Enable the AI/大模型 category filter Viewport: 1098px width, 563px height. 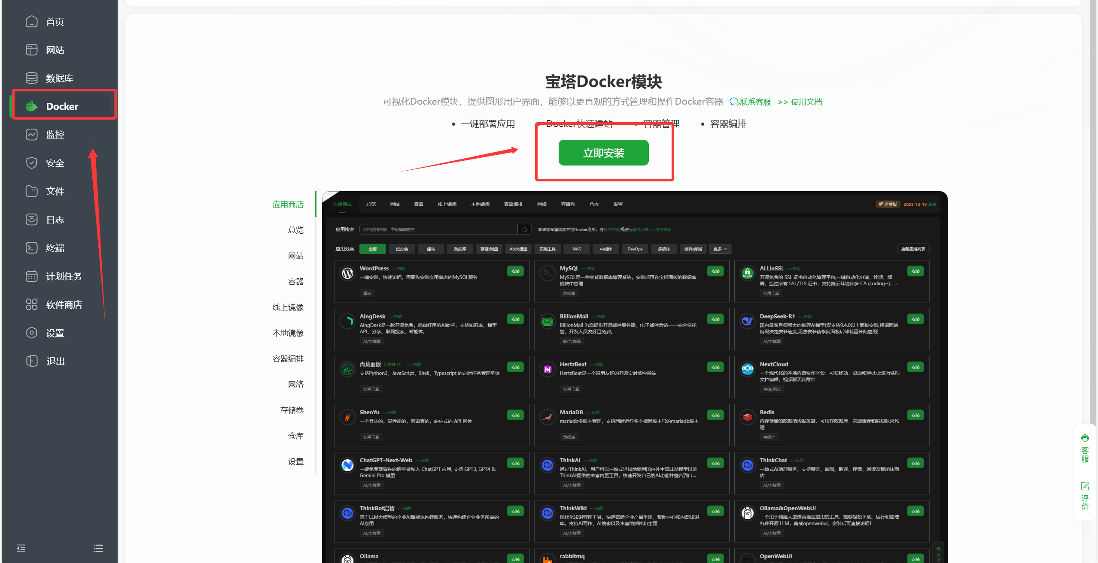(x=518, y=249)
